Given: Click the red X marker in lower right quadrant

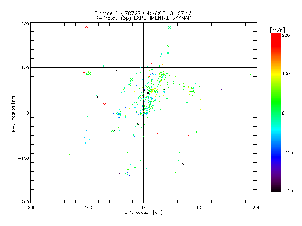Looking at the screenshot, I should pos(188,135).
